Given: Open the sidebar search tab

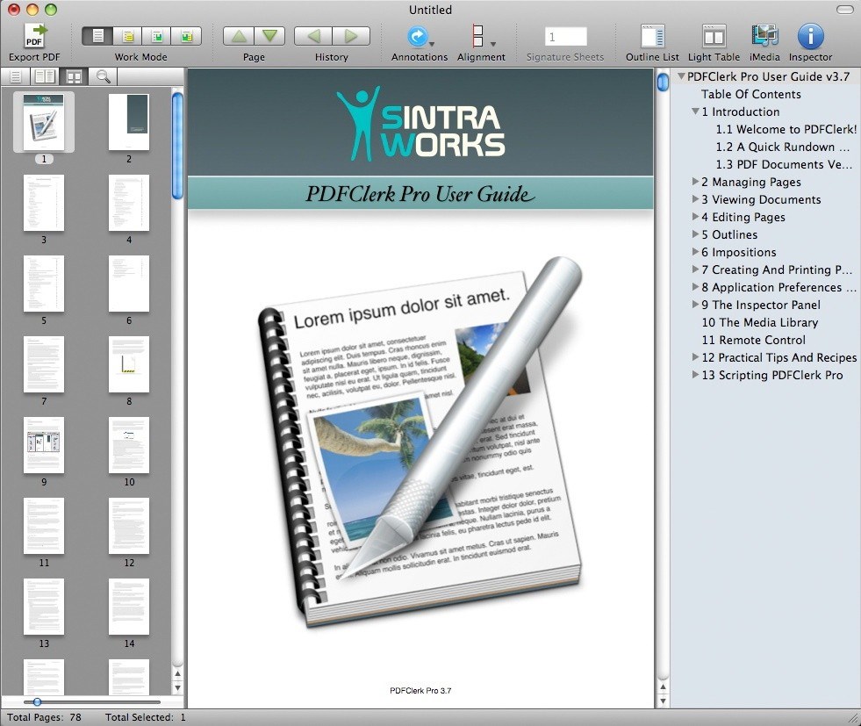Looking at the screenshot, I should (x=103, y=76).
